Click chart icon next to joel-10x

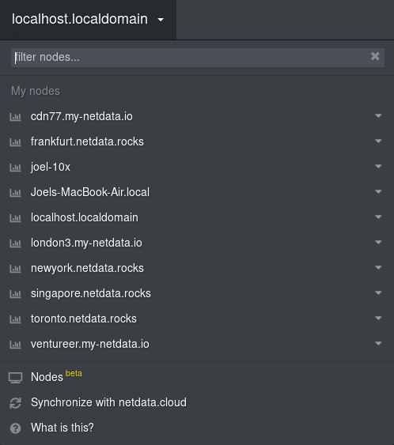(15, 167)
